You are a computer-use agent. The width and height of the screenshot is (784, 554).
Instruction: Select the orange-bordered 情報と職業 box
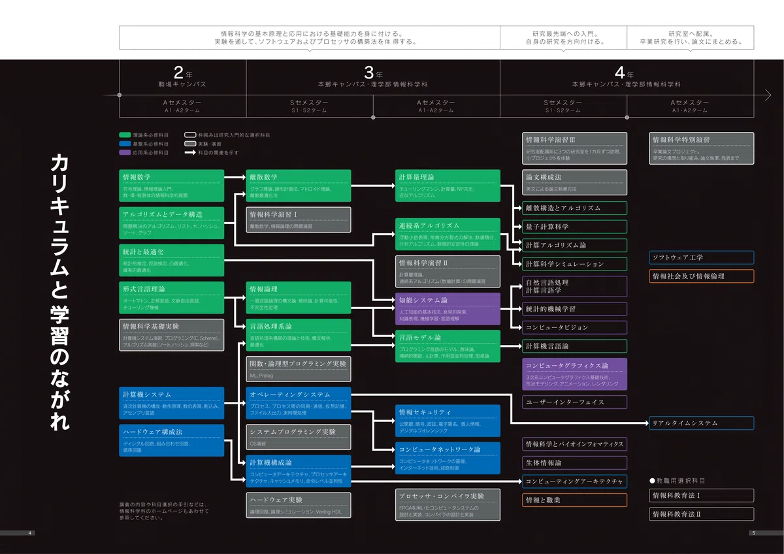tap(575, 500)
